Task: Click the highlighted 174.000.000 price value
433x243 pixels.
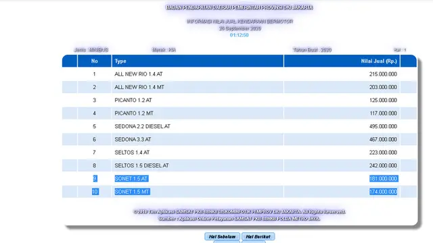Action: tap(384, 192)
